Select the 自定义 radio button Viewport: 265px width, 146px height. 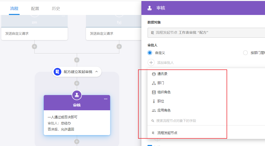point(150,53)
